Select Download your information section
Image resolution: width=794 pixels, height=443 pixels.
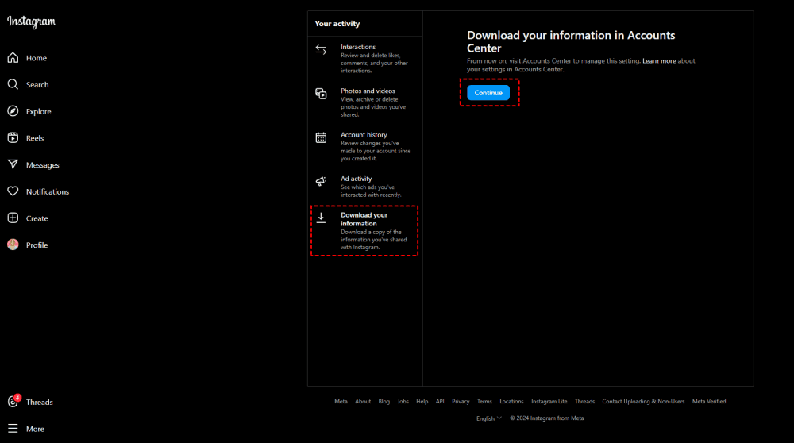[364, 231]
